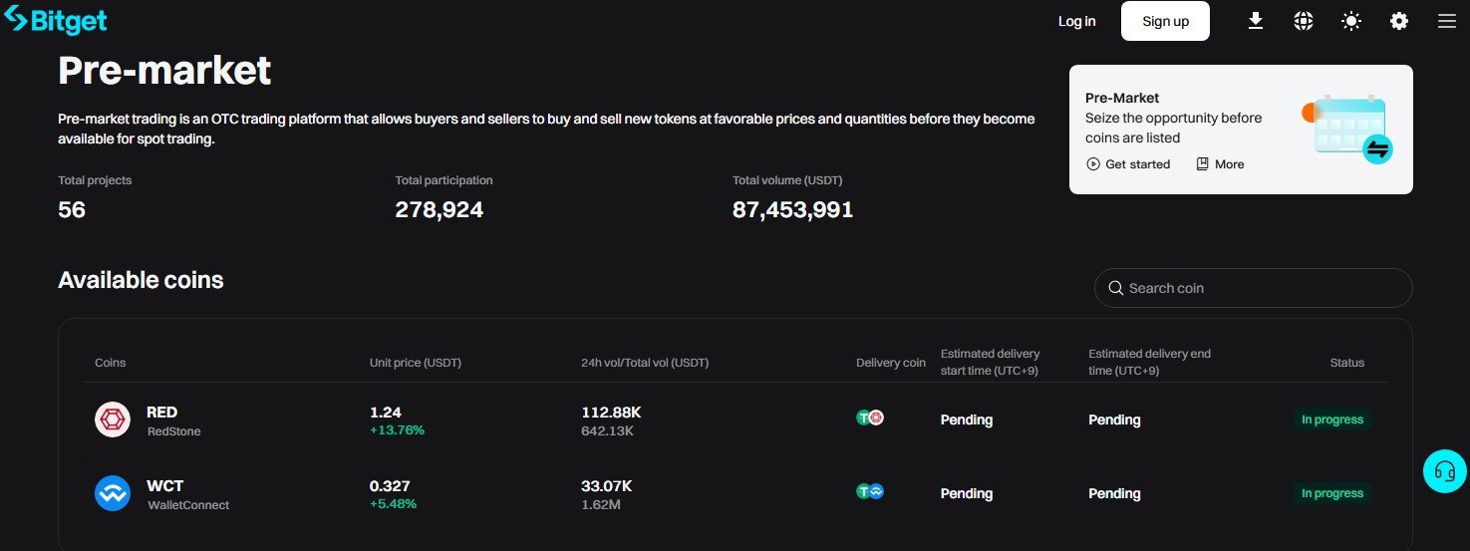
Task: Open the download app icon
Action: tap(1256, 21)
